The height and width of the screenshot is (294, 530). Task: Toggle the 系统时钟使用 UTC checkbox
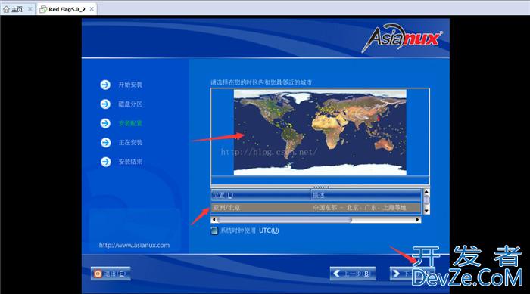(214, 231)
